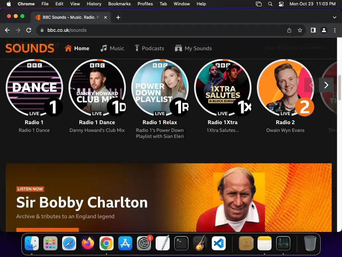
Task: Expand tab search chevron
Action: click(x=335, y=17)
